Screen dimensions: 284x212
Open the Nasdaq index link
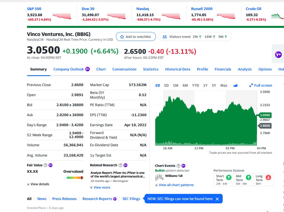pyautogui.click(x=143, y=9)
